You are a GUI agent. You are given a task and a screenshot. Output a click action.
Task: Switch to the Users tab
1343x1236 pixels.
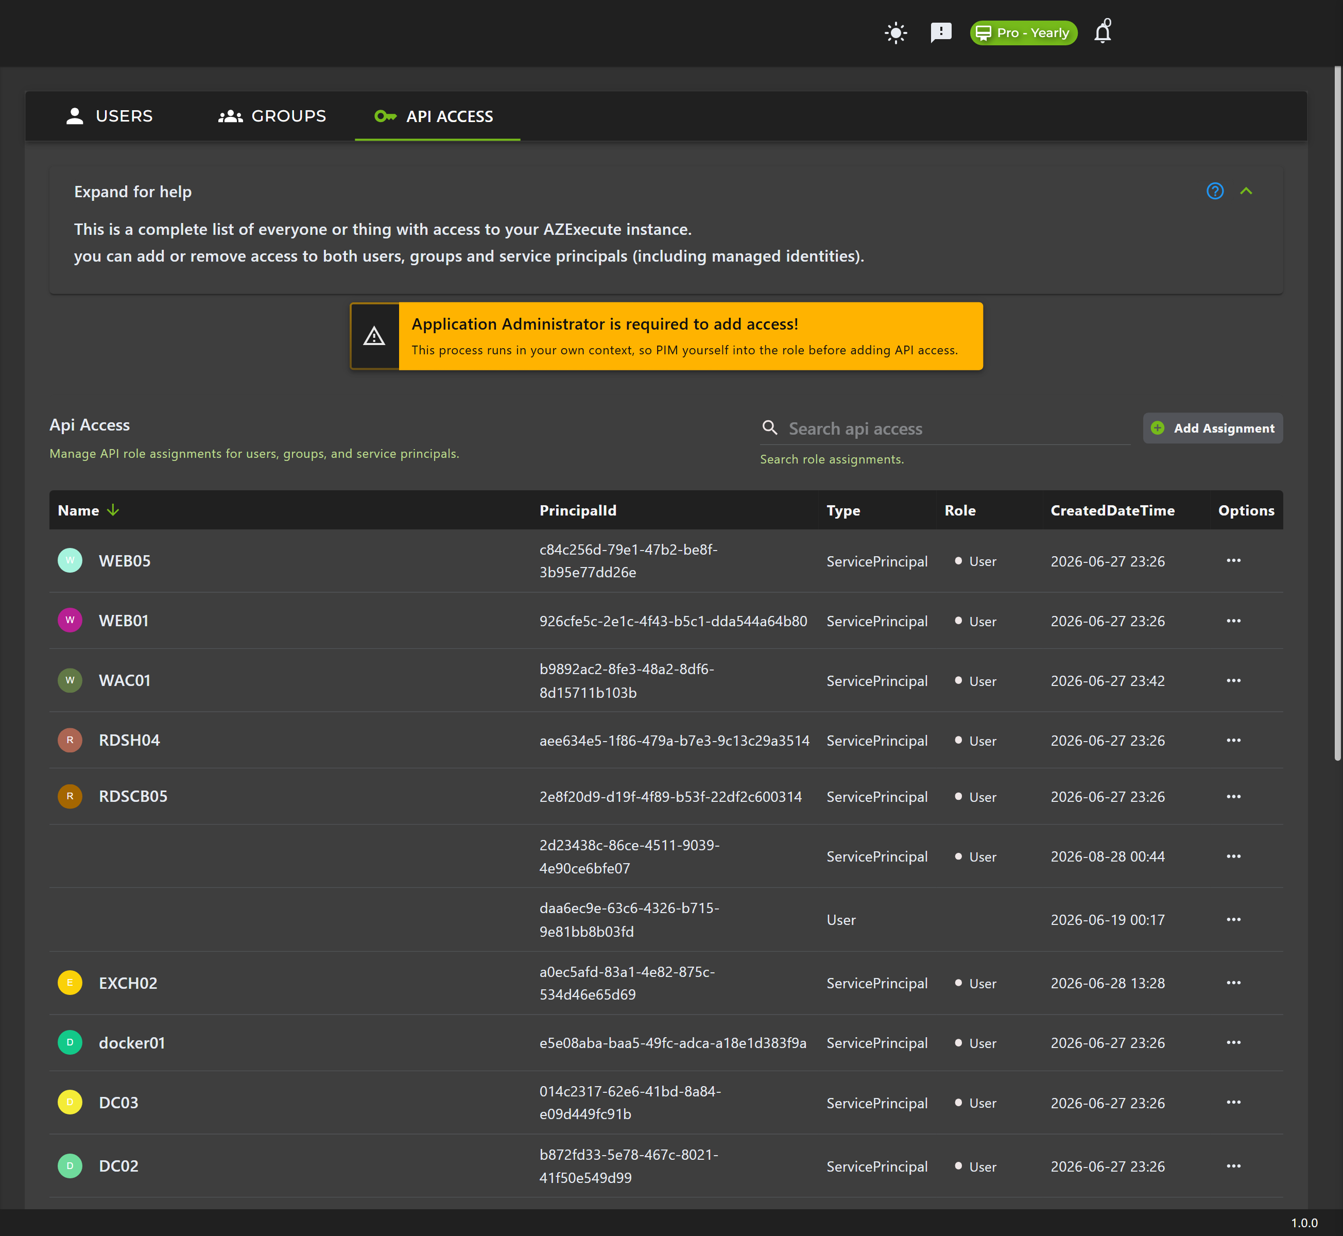coord(110,116)
